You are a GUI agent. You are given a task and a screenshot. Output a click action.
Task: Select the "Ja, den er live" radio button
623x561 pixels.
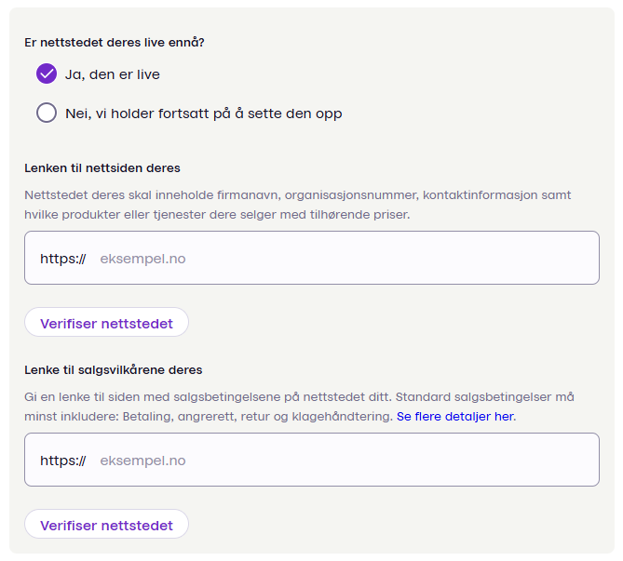pos(47,74)
